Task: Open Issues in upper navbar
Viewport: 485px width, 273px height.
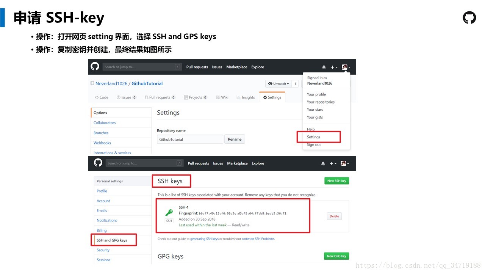Action: click(217, 67)
